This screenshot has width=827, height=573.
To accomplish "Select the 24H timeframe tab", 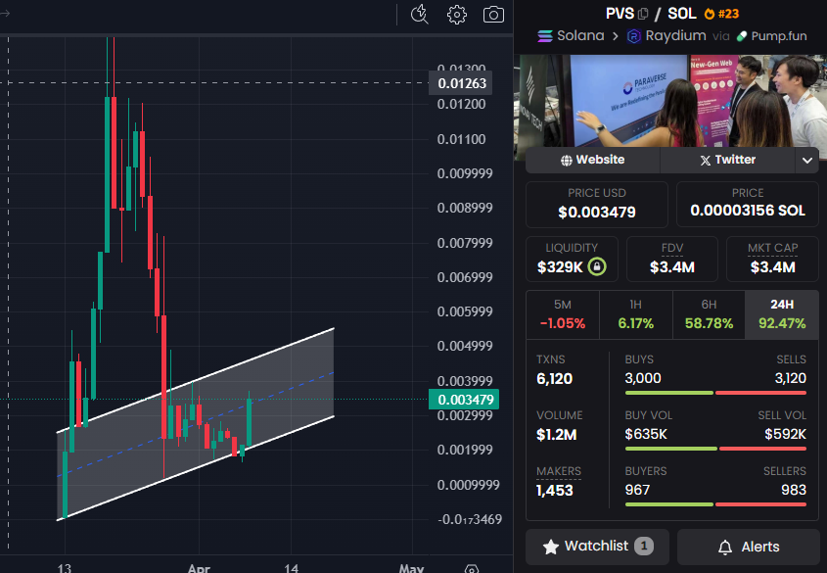I will (x=782, y=314).
